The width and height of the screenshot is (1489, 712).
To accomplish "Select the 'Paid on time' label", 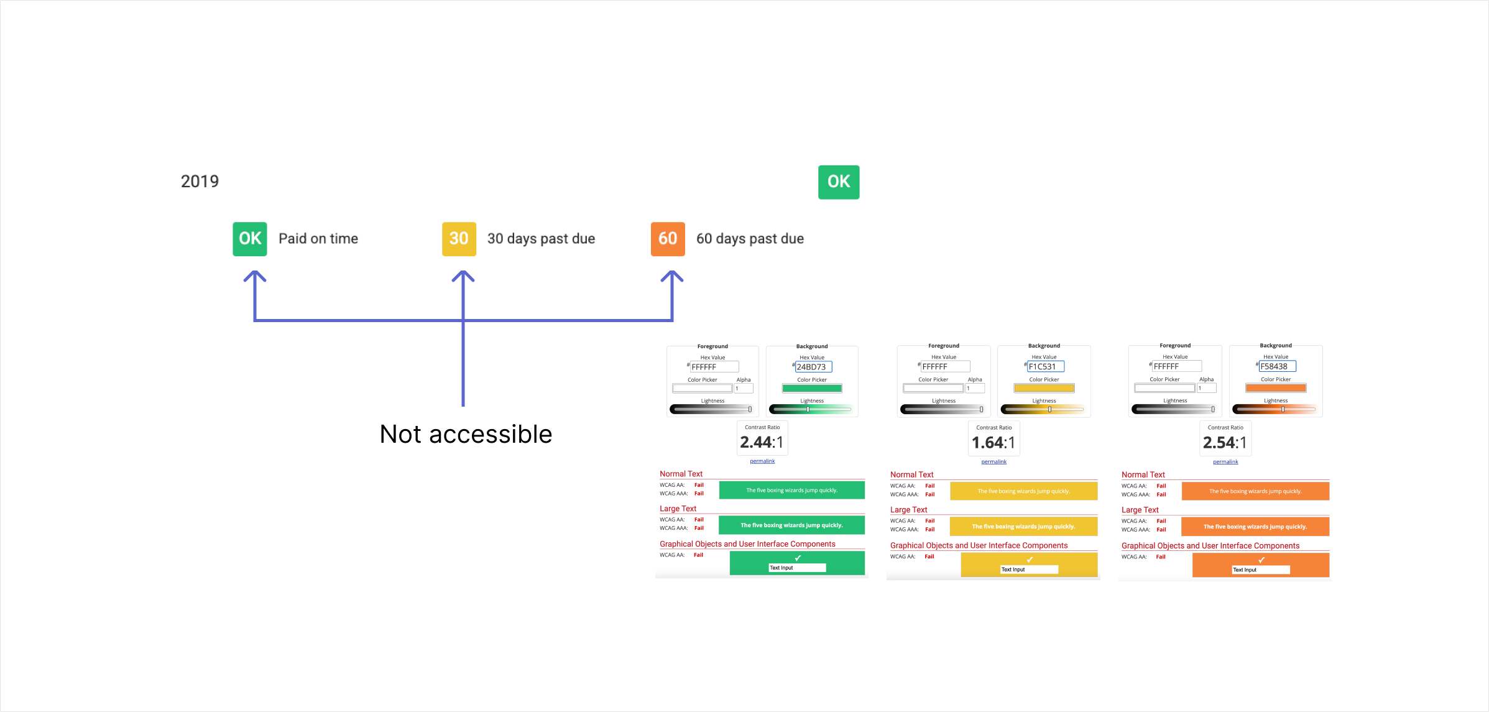I will point(318,239).
